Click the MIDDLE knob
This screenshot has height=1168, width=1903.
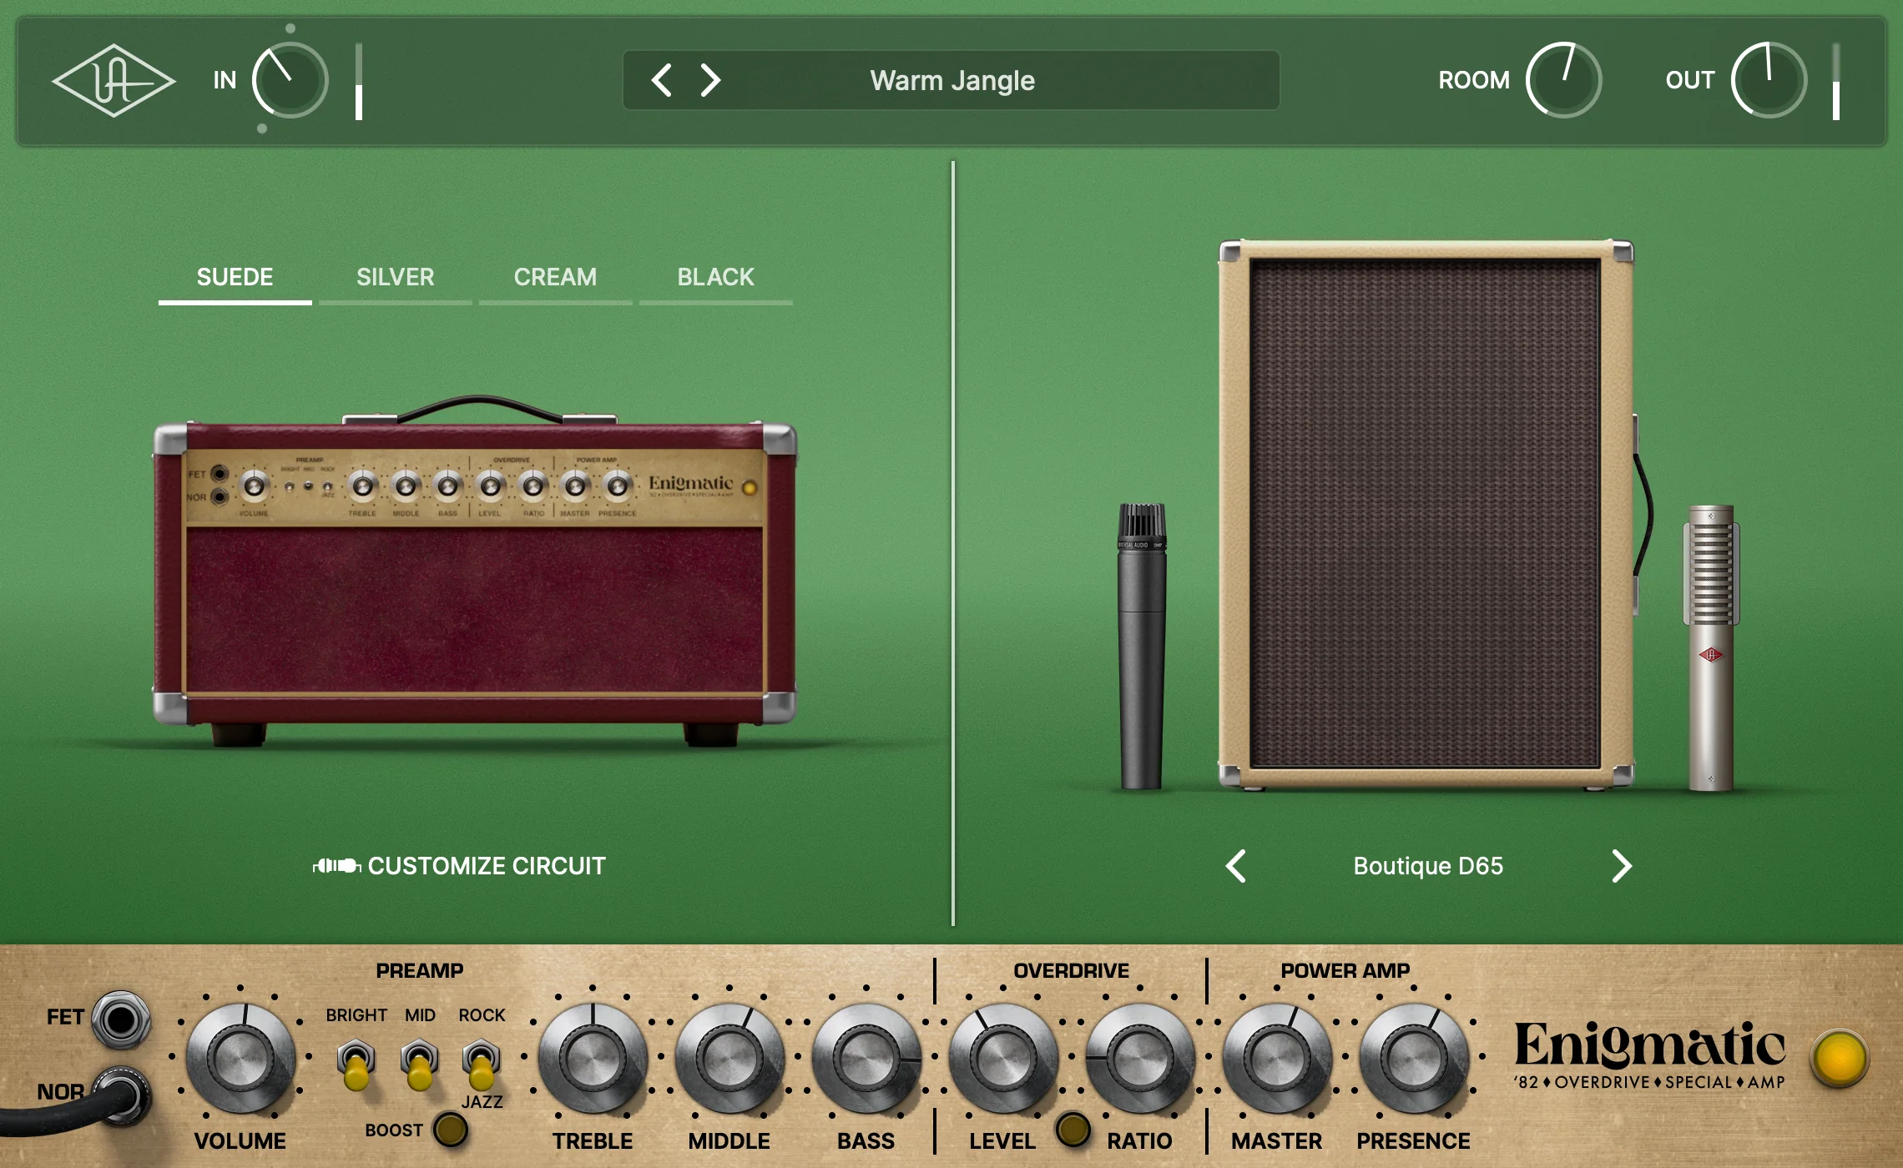point(729,1058)
